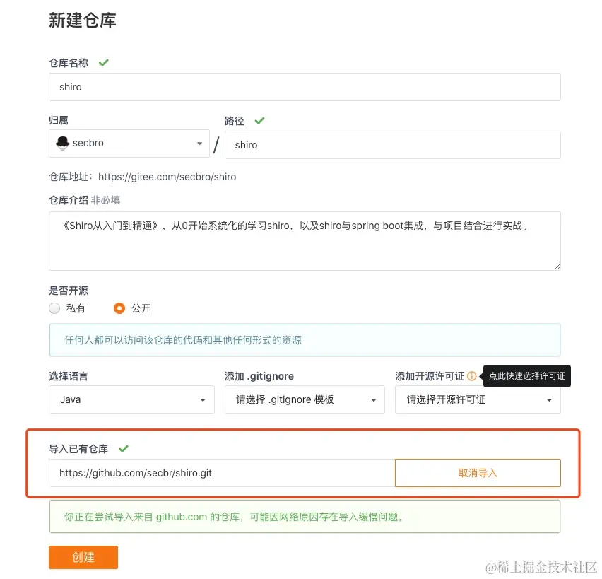Viewport: 602px width, 579px height.
Task: Click the green checkmark beside 路径
Action: coord(259,120)
